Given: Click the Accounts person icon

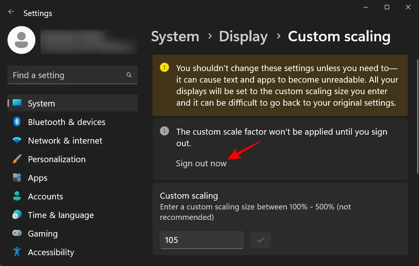Looking at the screenshot, I should click(x=17, y=196).
